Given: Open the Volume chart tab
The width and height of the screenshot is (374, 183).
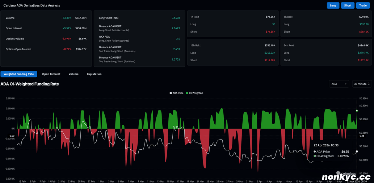Looking at the screenshot, I should click(x=73, y=74).
